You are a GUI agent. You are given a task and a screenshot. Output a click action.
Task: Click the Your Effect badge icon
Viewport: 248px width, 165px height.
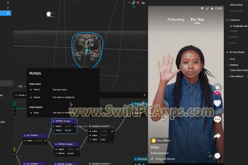tap(153, 141)
